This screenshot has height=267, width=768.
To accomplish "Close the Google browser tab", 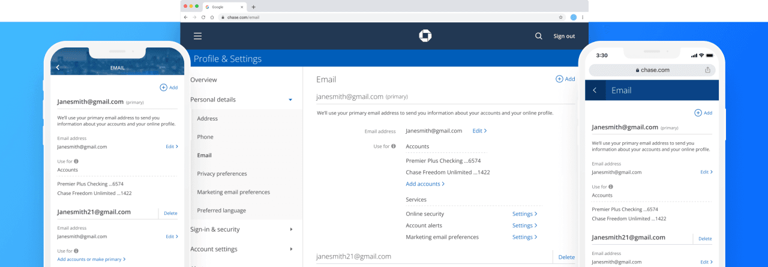I will (242, 7).
